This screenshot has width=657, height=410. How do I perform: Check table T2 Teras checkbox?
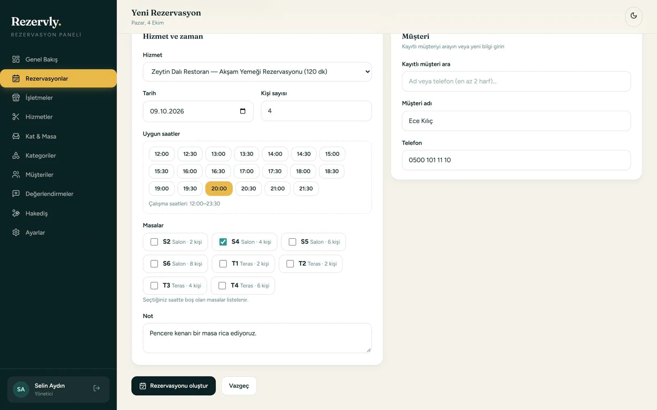[x=290, y=264]
